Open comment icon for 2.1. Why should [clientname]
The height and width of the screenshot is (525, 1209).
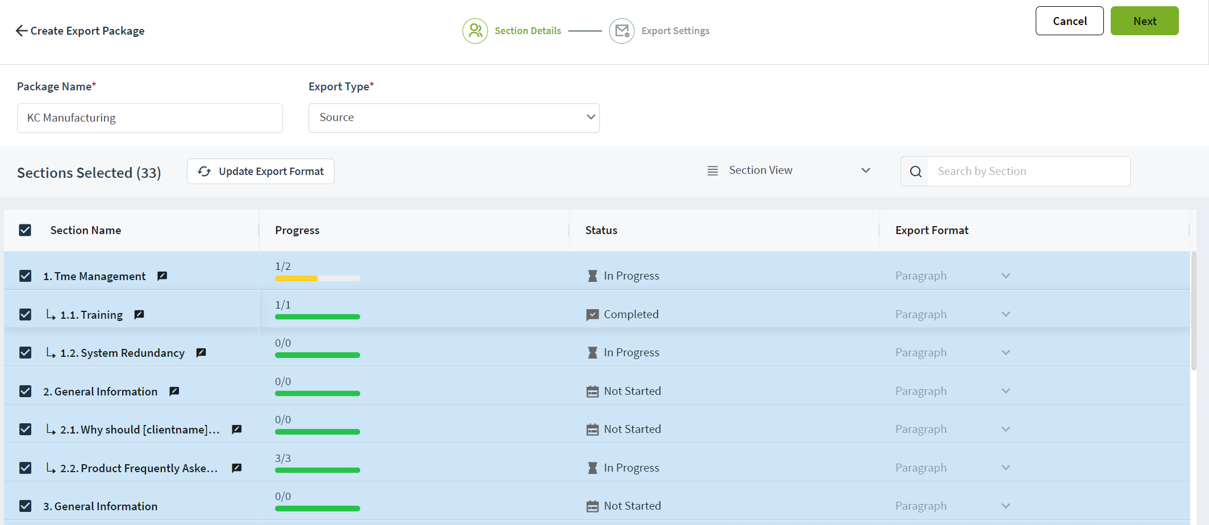click(237, 430)
